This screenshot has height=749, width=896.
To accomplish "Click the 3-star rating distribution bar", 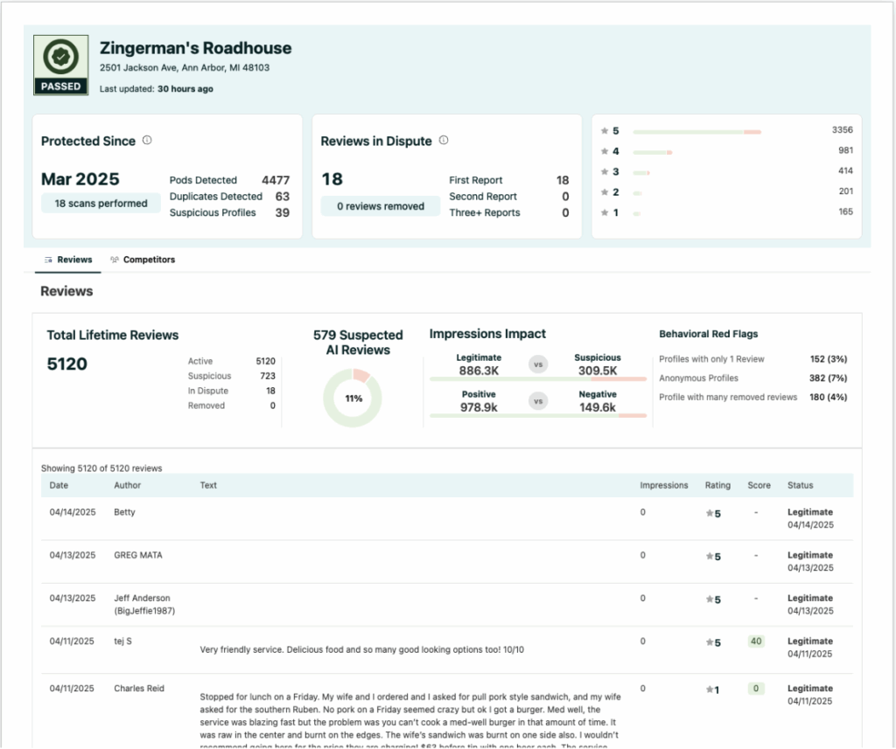I will (641, 173).
